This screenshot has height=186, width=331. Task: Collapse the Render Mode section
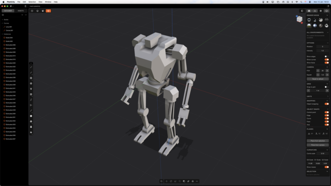coord(327,16)
